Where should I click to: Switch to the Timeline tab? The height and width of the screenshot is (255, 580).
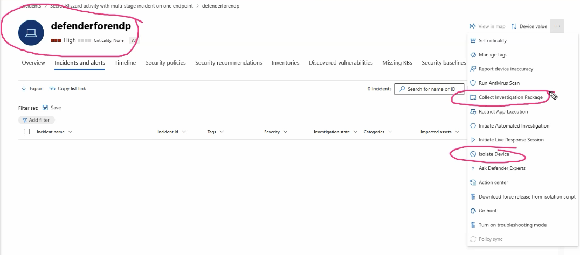pyautogui.click(x=125, y=63)
